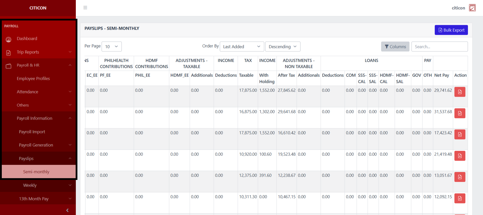Screen dimensions: 483x215
Task: Open Payroll Import page
Action: (x=32, y=132)
